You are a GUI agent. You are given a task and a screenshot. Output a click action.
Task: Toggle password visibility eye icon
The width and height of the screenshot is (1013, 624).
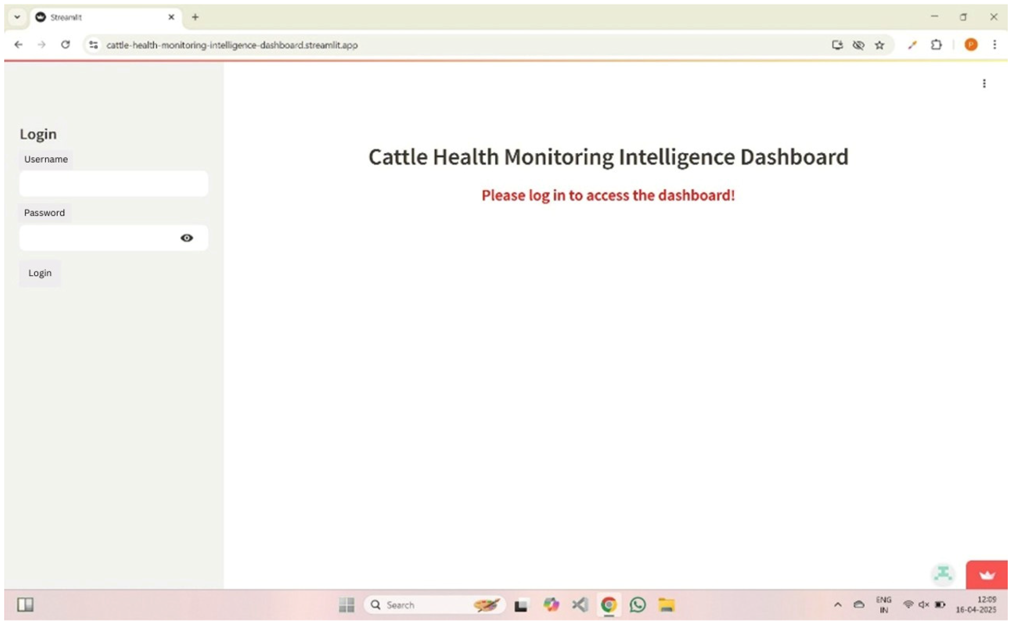point(187,238)
